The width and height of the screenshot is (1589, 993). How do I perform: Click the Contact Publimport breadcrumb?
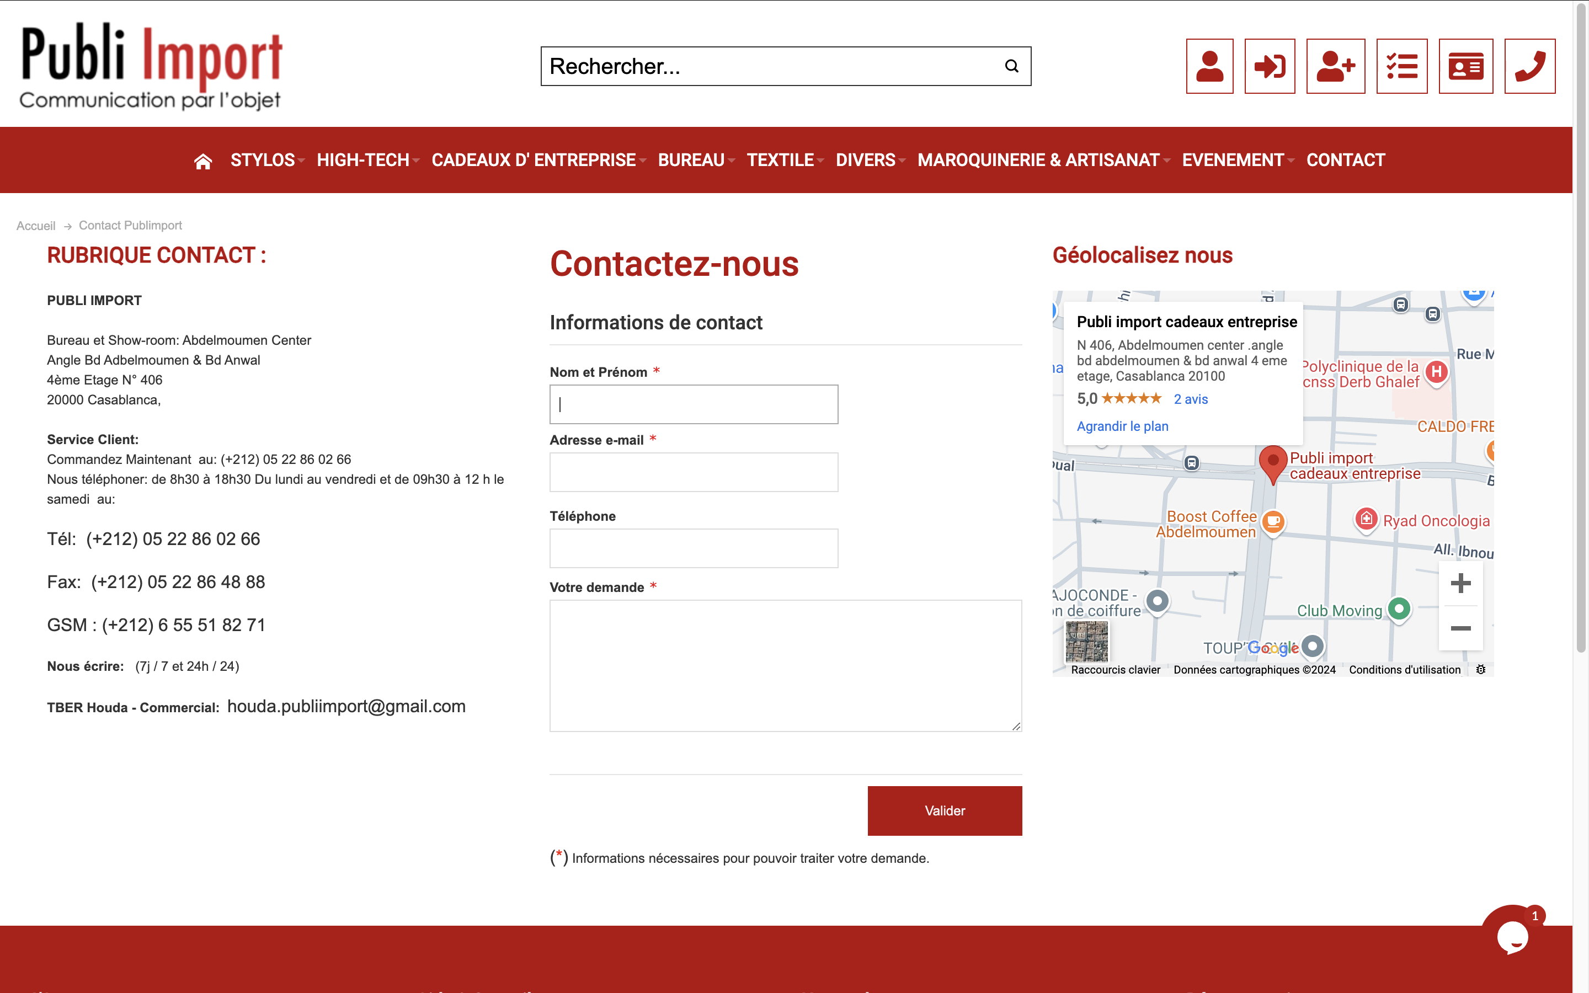(130, 225)
